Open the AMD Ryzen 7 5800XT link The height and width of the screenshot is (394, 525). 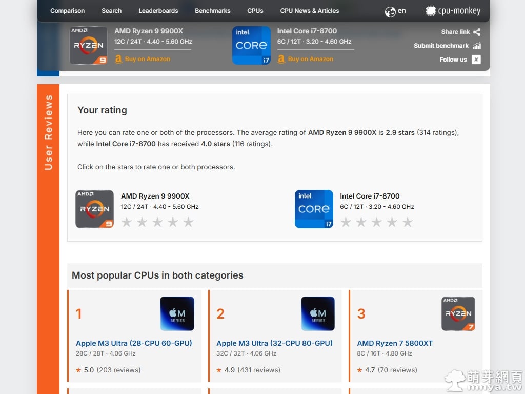click(395, 343)
